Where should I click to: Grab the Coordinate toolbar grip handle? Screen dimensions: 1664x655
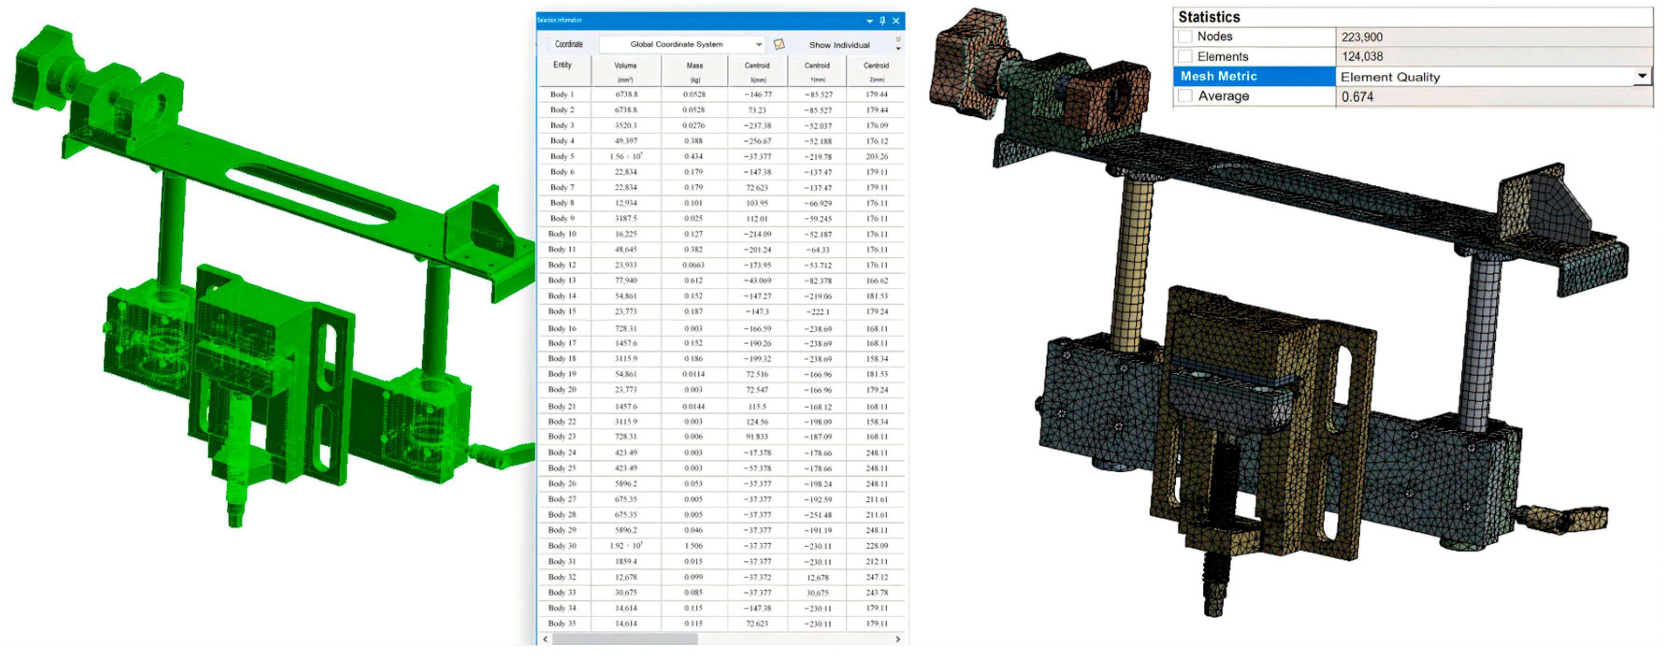pos(548,44)
